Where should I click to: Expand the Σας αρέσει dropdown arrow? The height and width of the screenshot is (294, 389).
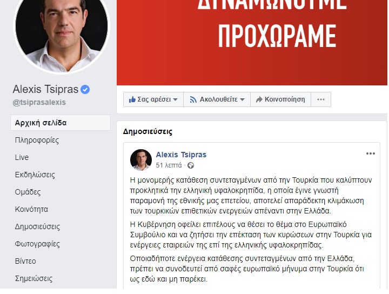[176, 99]
